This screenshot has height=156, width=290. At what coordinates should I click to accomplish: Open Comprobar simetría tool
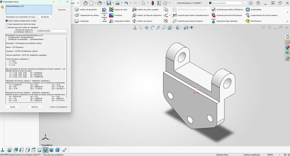tap(120, 21)
